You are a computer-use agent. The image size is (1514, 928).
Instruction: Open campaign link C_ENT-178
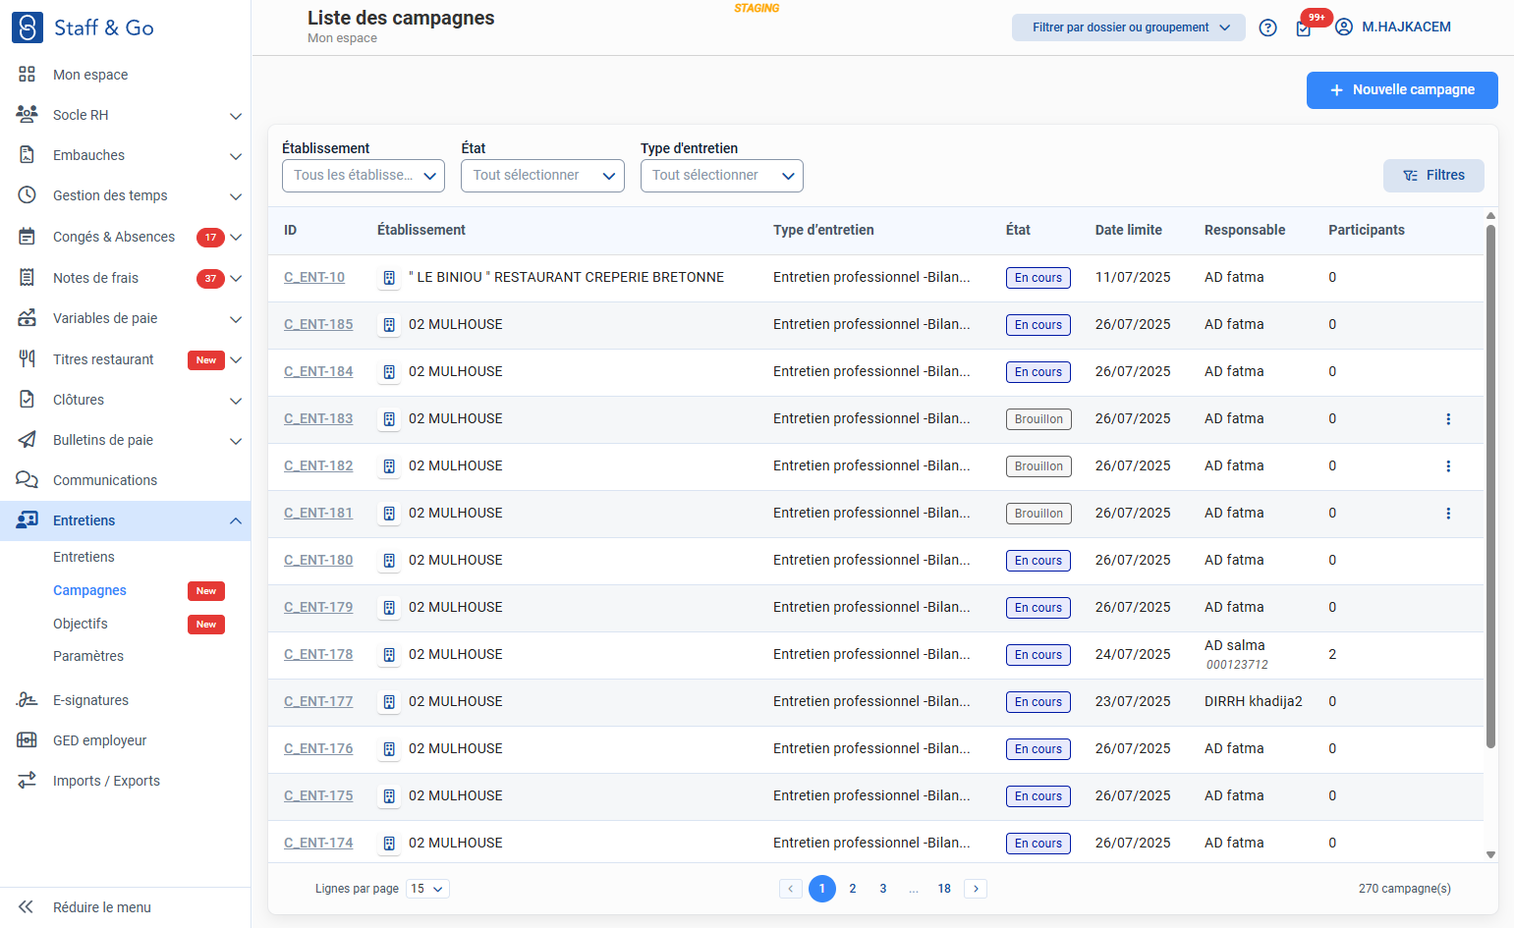[318, 654]
